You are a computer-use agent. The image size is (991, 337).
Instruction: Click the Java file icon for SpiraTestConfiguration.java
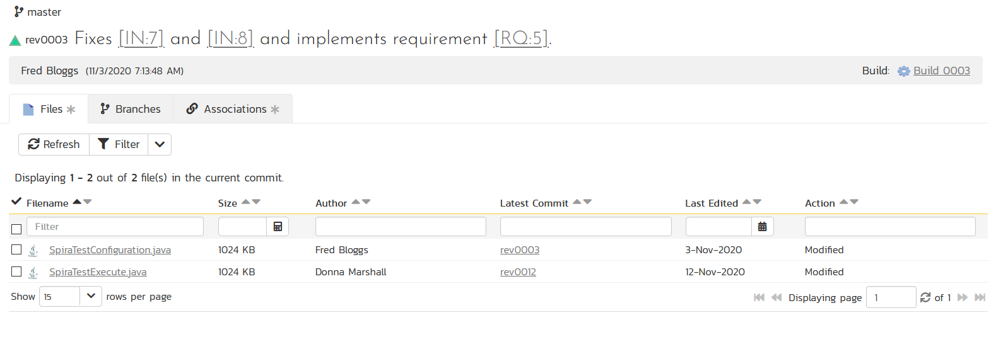coord(33,251)
